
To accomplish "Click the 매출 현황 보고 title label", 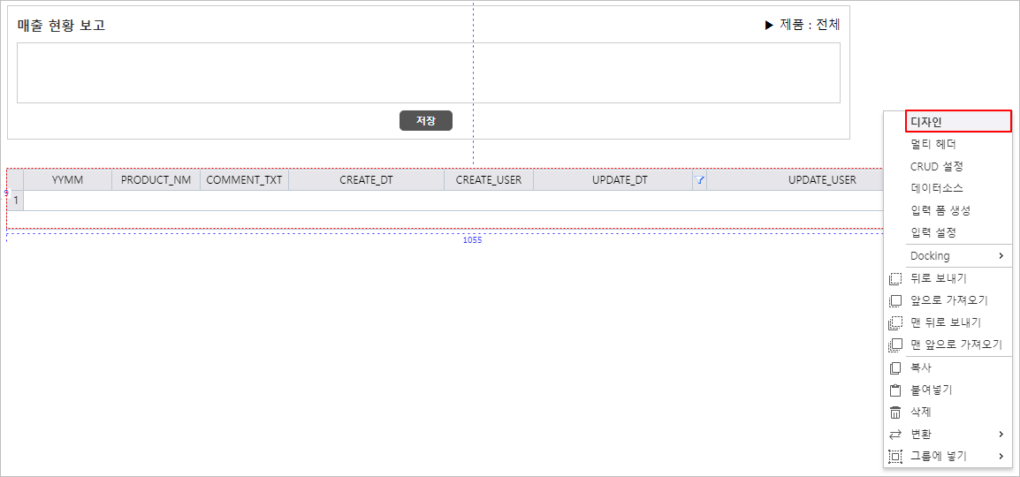I will 61,26.
